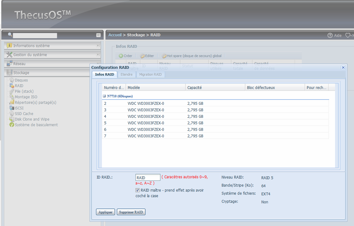The height and width of the screenshot is (226, 354).
Task: Collapse the N7710 (6Disques) group
Action: (x=104, y=96)
